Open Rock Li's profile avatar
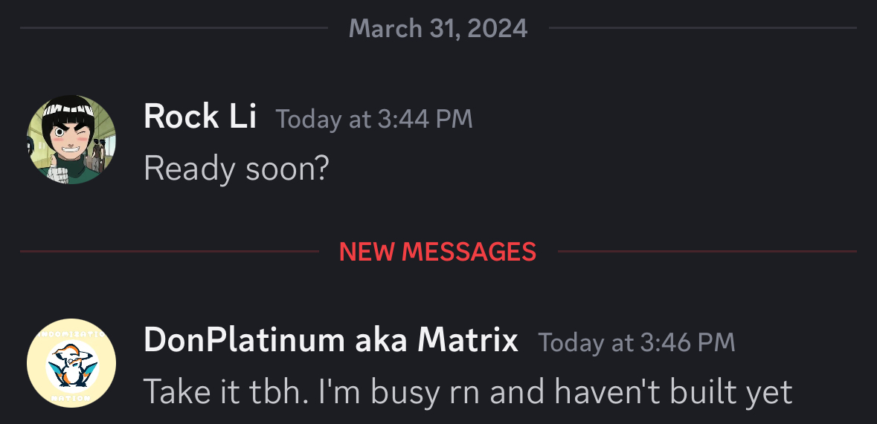 click(x=71, y=140)
